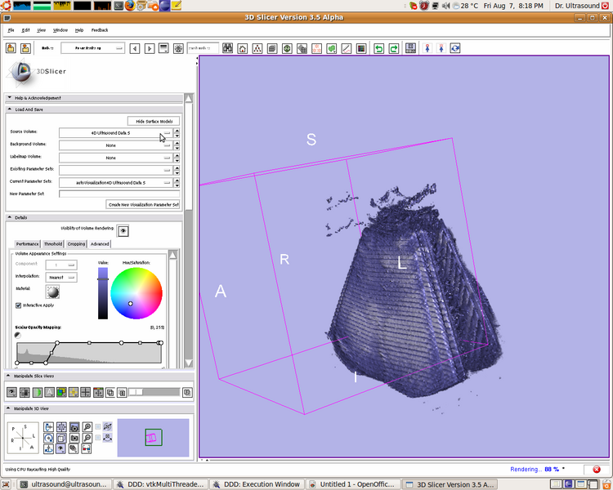Click the New Parameter Set input field
The width and height of the screenshot is (613, 490).
[x=119, y=194]
